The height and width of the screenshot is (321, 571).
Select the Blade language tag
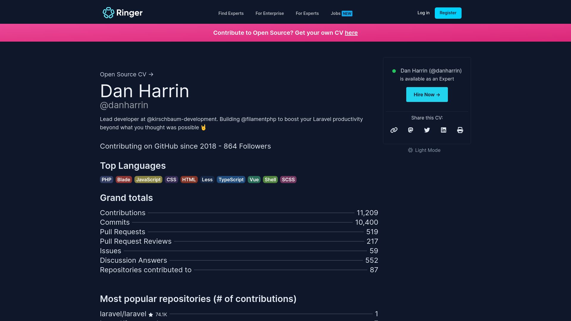pyautogui.click(x=124, y=180)
